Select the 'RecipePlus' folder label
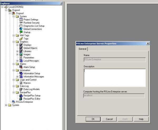Screen dimensions: 158x130 click(25, 92)
